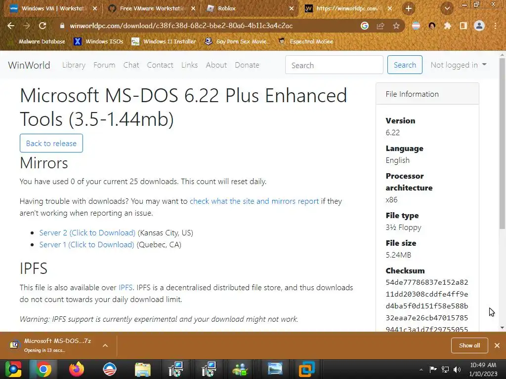
Task: Open the Obama-logo app on taskbar
Action: (x=109, y=369)
